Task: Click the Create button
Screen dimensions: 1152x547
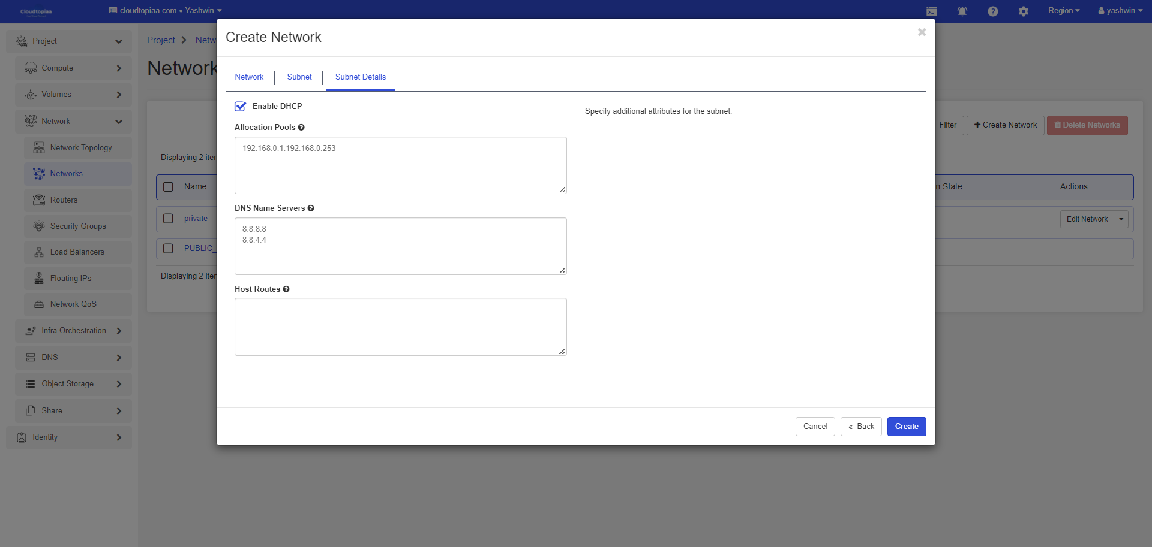Action: [906, 427]
